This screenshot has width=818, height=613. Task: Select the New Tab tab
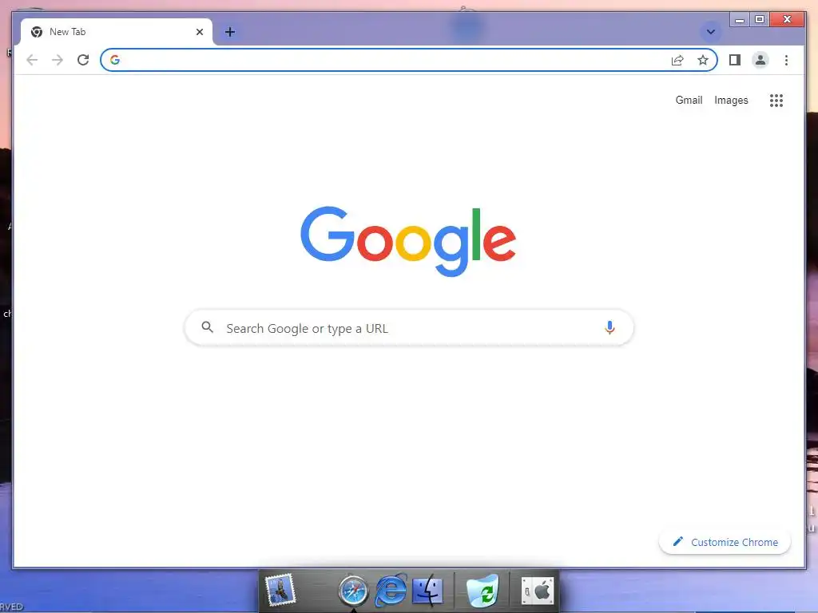[x=117, y=32]
